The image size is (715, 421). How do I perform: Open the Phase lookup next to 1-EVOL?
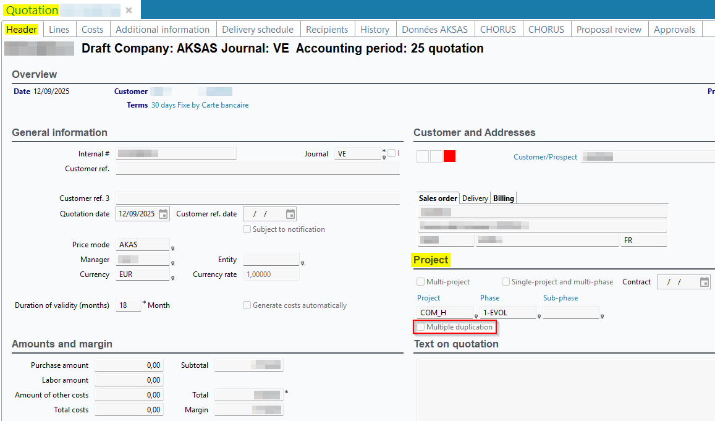tap(539, 317)
